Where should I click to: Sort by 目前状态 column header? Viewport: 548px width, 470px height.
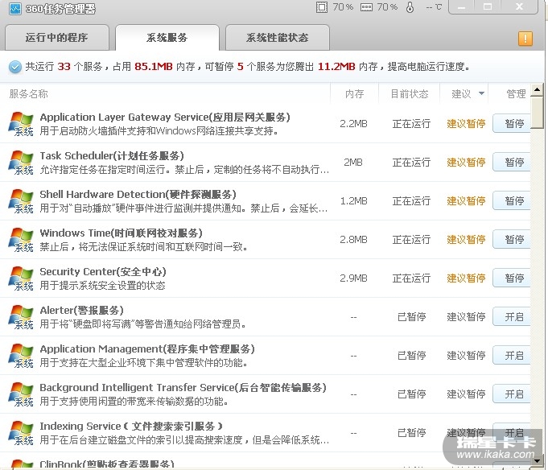point(410,93)
